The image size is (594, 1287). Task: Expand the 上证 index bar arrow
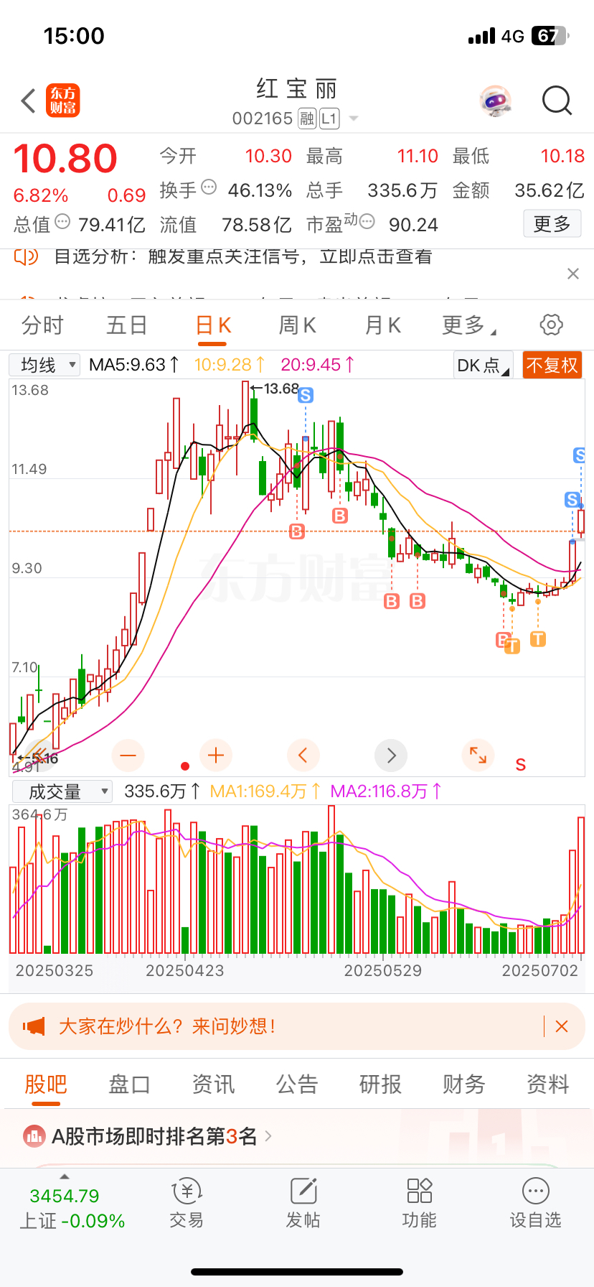tap(65, 1176)
